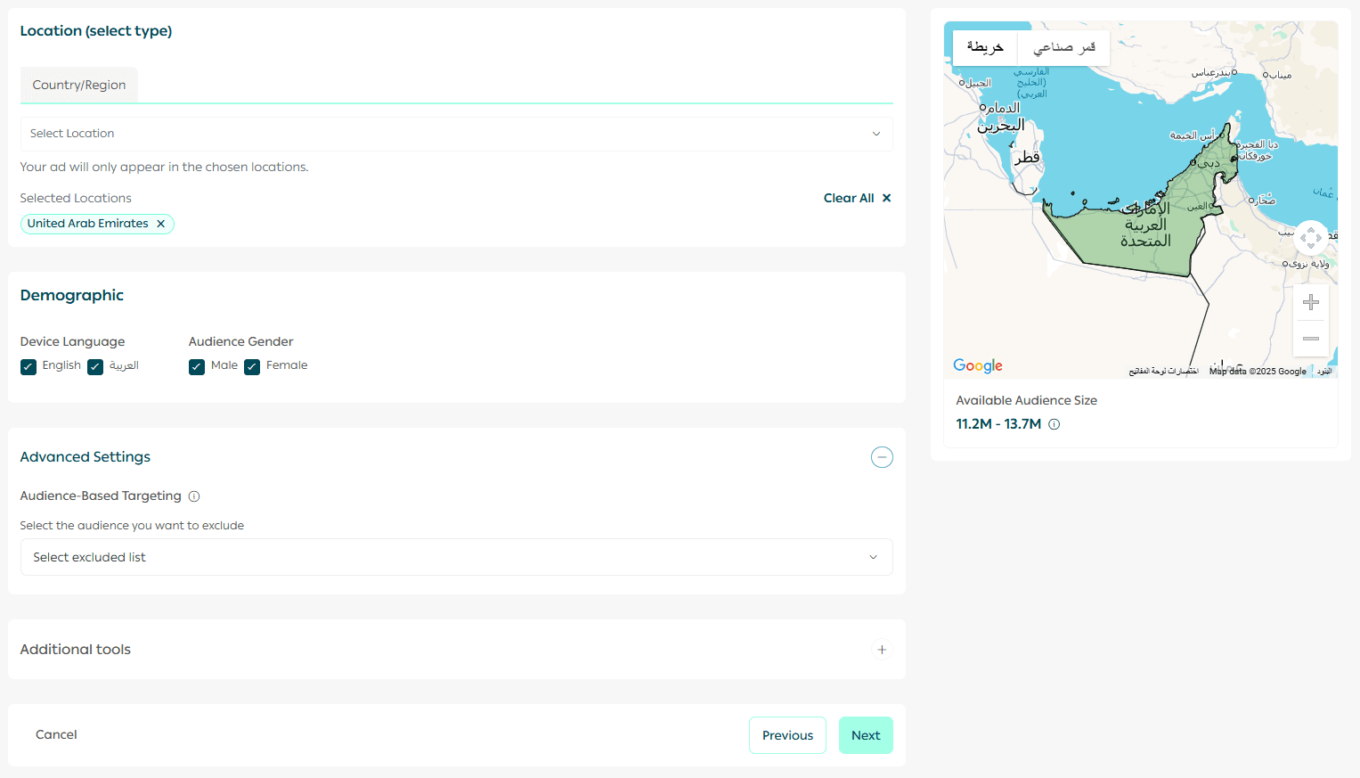Image resolution: width=1360 pixels, height=778 pixels.
Task: Toggle the Male gender checkbox
Action: 197,366
